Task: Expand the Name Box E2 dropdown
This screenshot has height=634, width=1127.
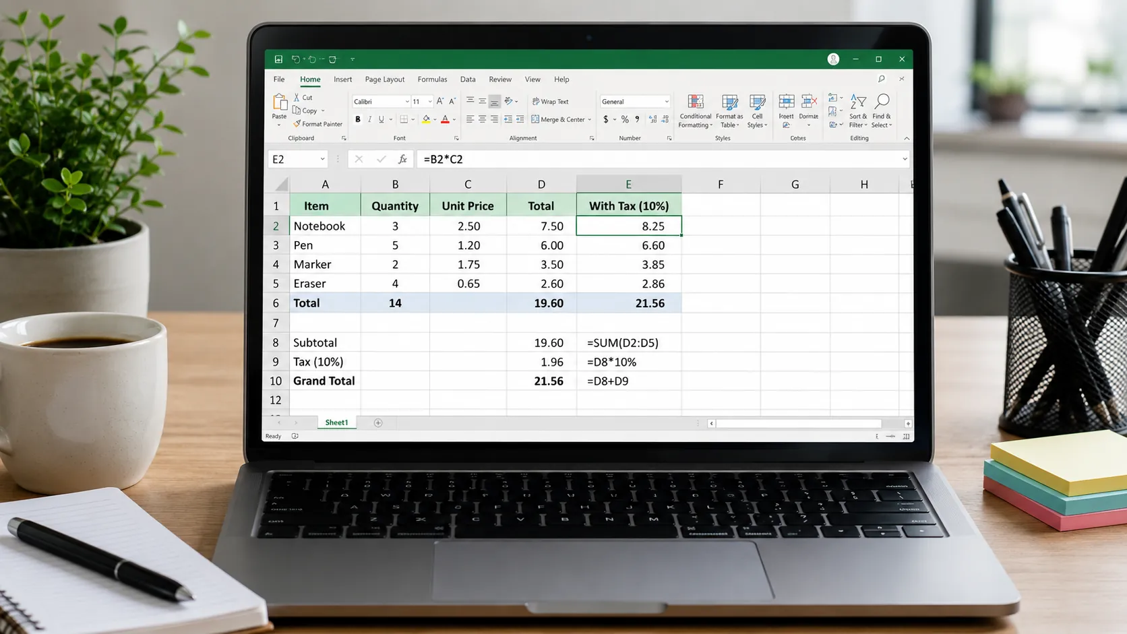Action: click(x=322, y=159)
